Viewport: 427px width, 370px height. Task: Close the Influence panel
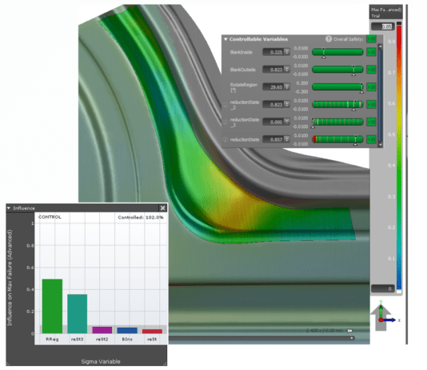pos(162,208)
